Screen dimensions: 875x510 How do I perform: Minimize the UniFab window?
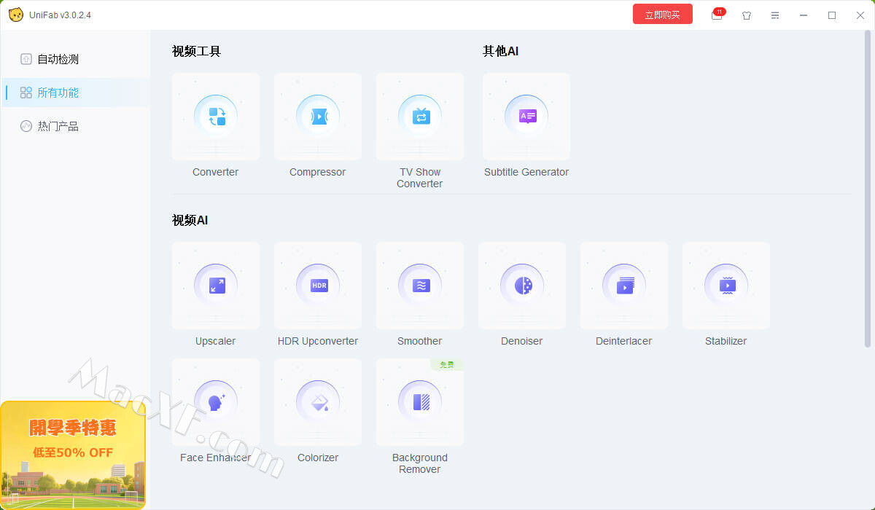804,15
